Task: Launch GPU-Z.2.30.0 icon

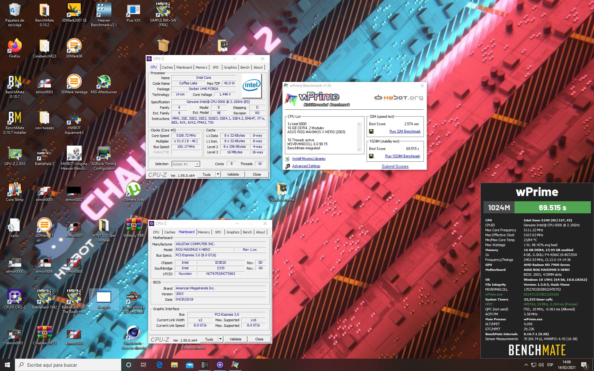Action: [15, 156]
